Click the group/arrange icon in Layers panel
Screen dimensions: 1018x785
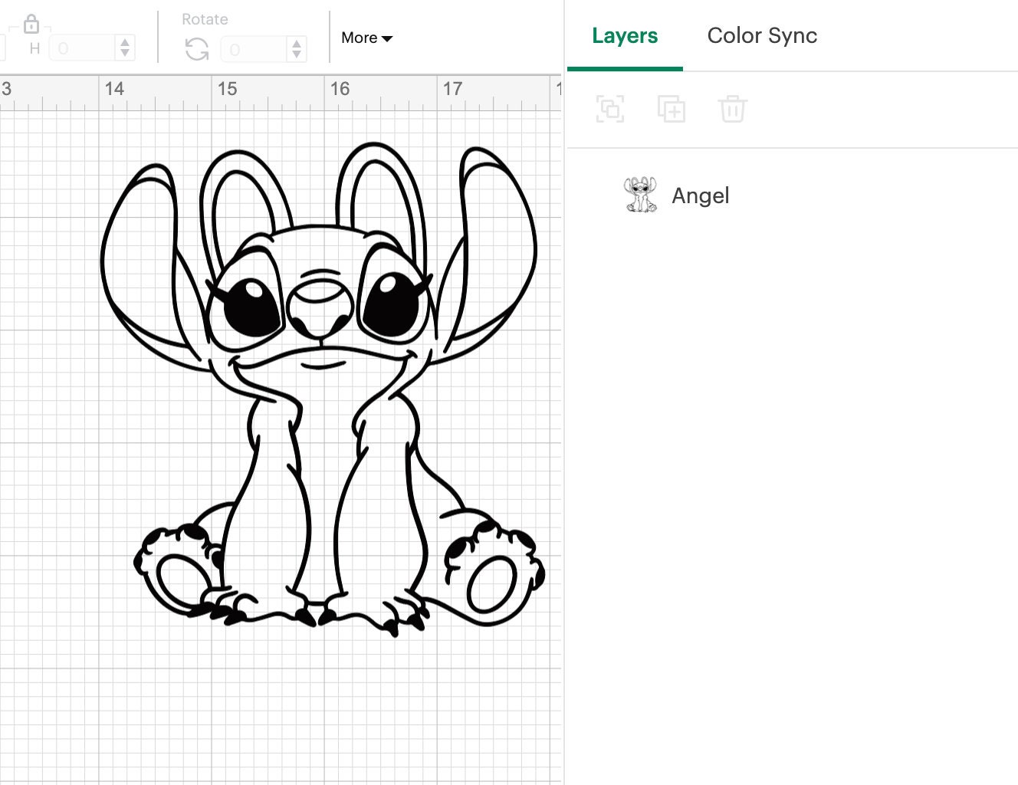tap(609, 109)
